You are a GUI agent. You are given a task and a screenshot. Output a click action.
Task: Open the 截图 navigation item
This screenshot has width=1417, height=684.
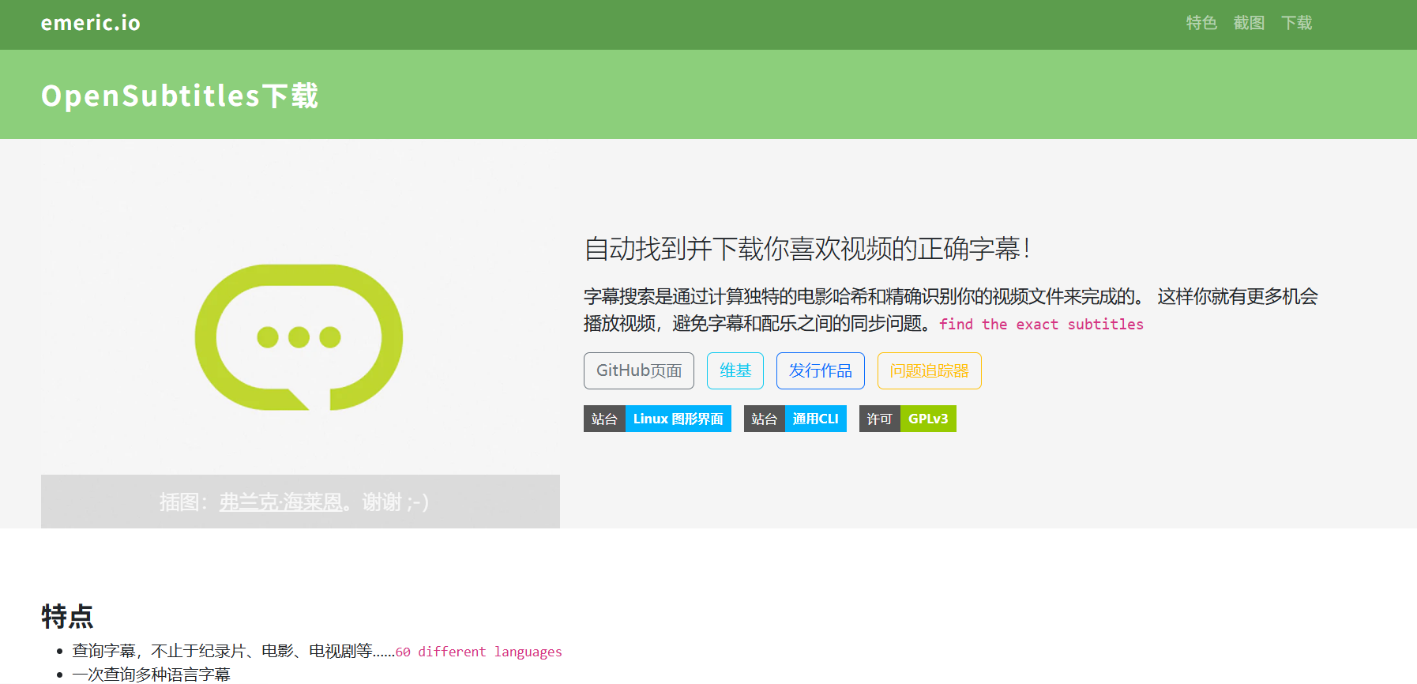click(1249, 23)
